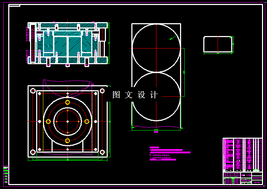Screen dimensions: 267x189
Task: Pick the green radius leader inside the upper circle
Action: (174, 38)
